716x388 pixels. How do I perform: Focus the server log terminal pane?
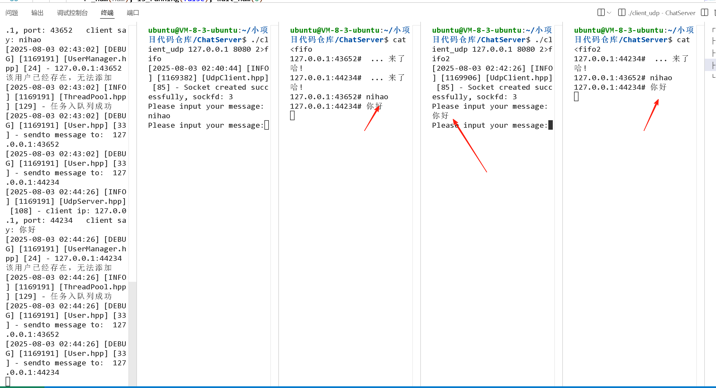tap(66, 196)
